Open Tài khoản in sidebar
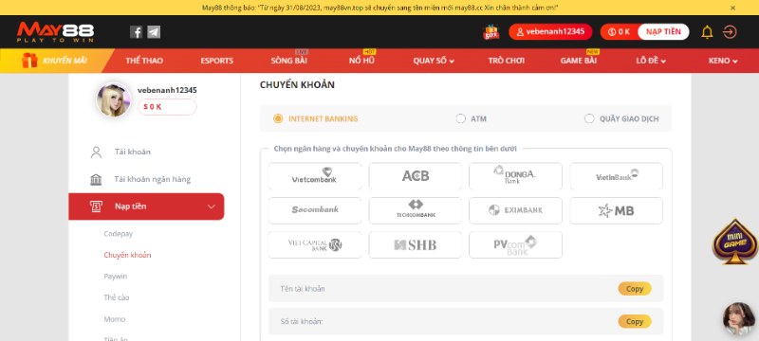Screen dimensions: 759x341 [x=133, y=153]
